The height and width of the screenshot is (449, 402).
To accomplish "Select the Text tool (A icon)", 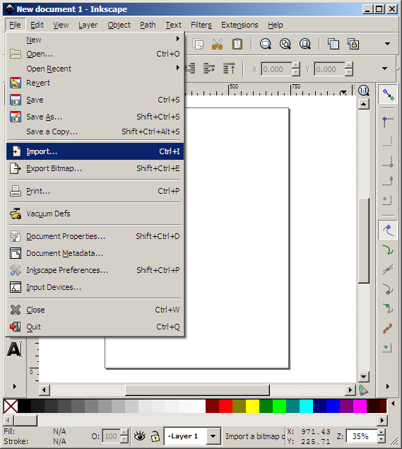I will click(x=15, y=349).
